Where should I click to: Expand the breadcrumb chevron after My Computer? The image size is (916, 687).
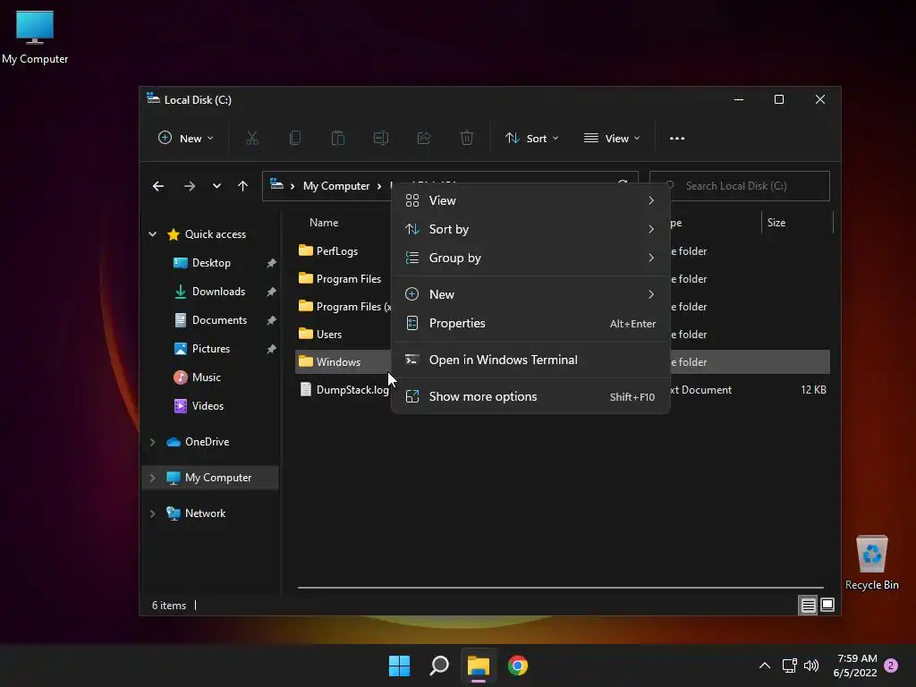point(379,186)
